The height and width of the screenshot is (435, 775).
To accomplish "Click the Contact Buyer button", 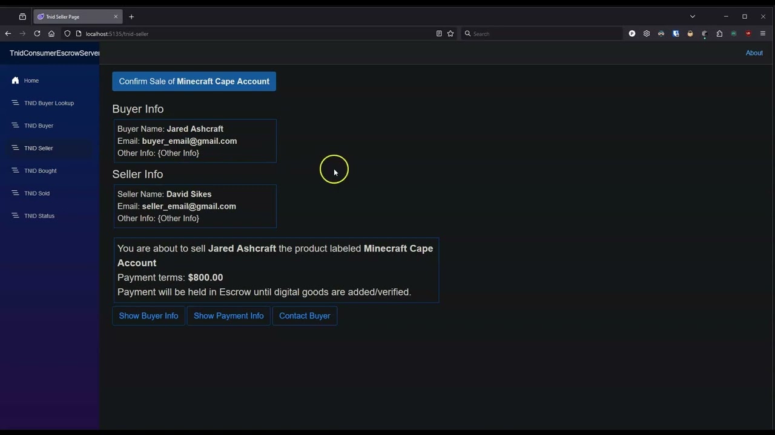I will (305, 316).
